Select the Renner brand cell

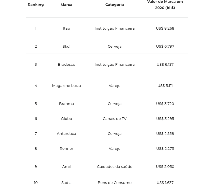coord(66,148)
